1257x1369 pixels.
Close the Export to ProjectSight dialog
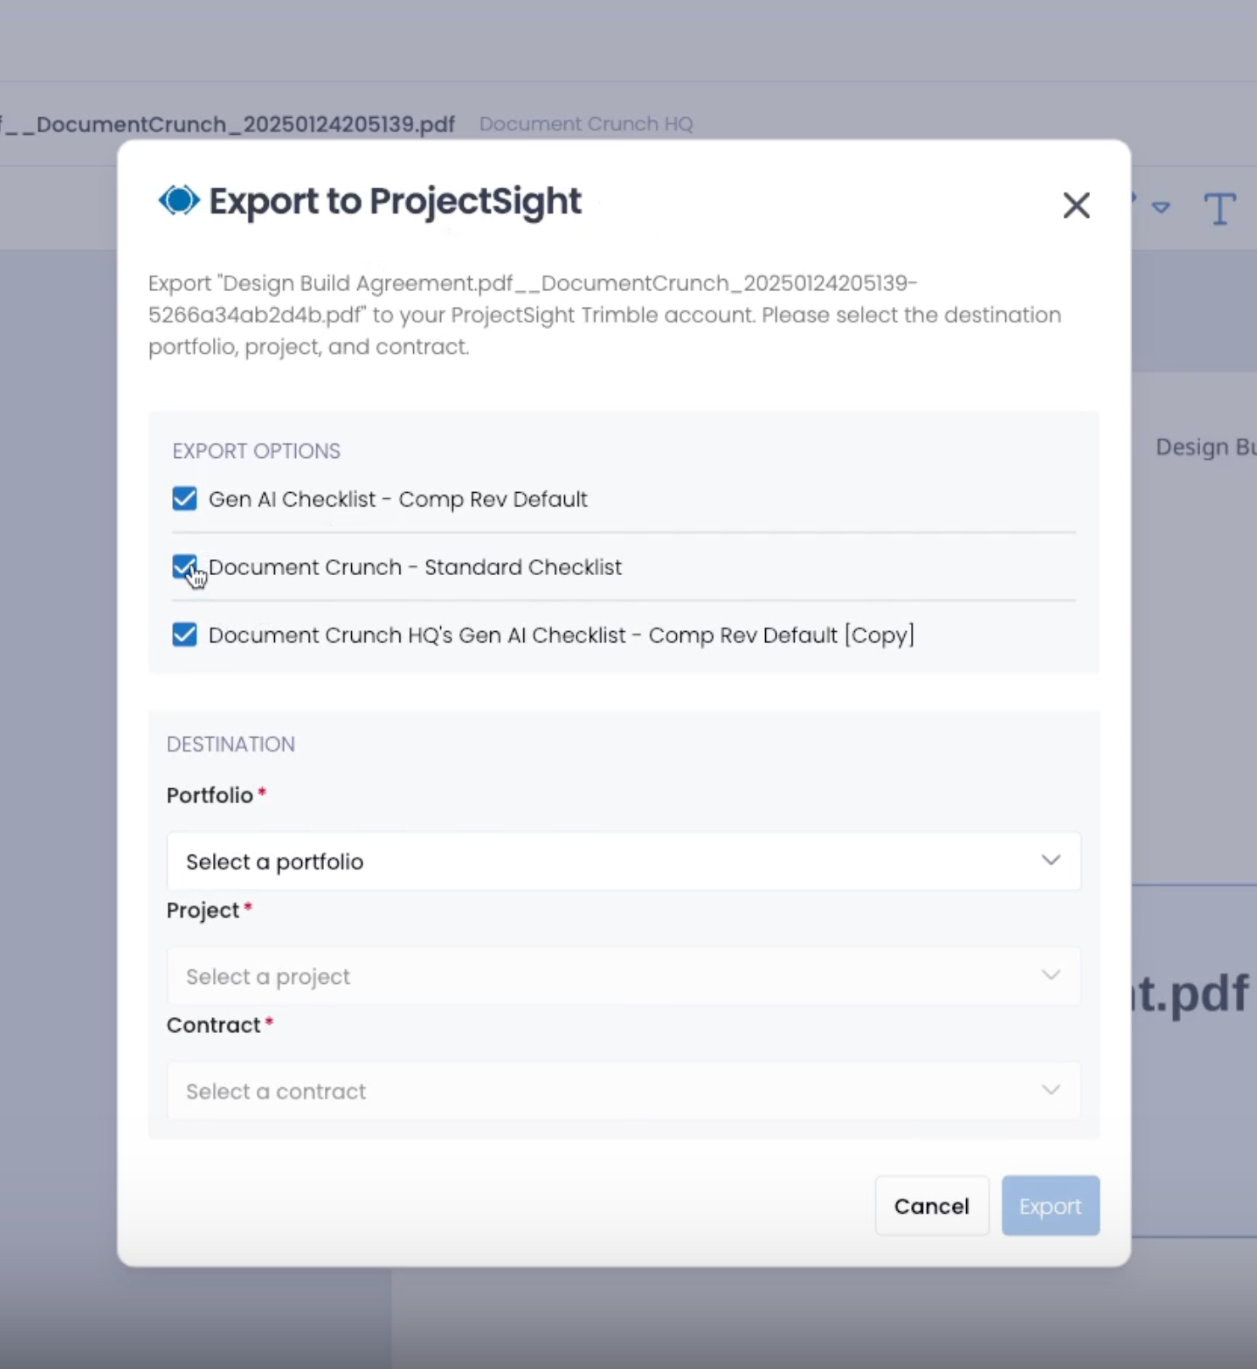pyautogui.click(x=1076, y=205)
